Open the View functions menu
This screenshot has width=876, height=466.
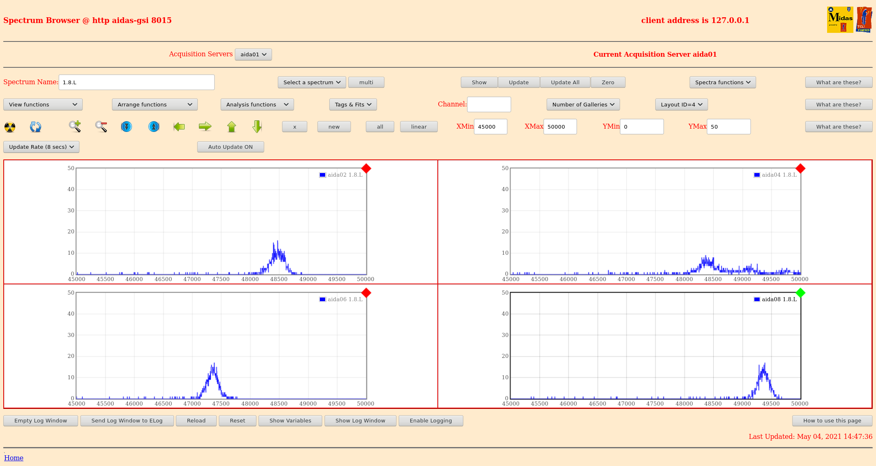pyautogui.click(x=43, y=105)
